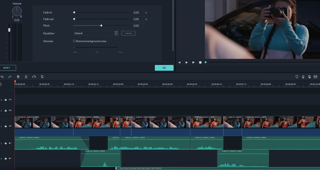Screen dimensions: 320x170
Task: Click the Fade out seconds input field
Action: pyautogui.click(x=139, y=19)
